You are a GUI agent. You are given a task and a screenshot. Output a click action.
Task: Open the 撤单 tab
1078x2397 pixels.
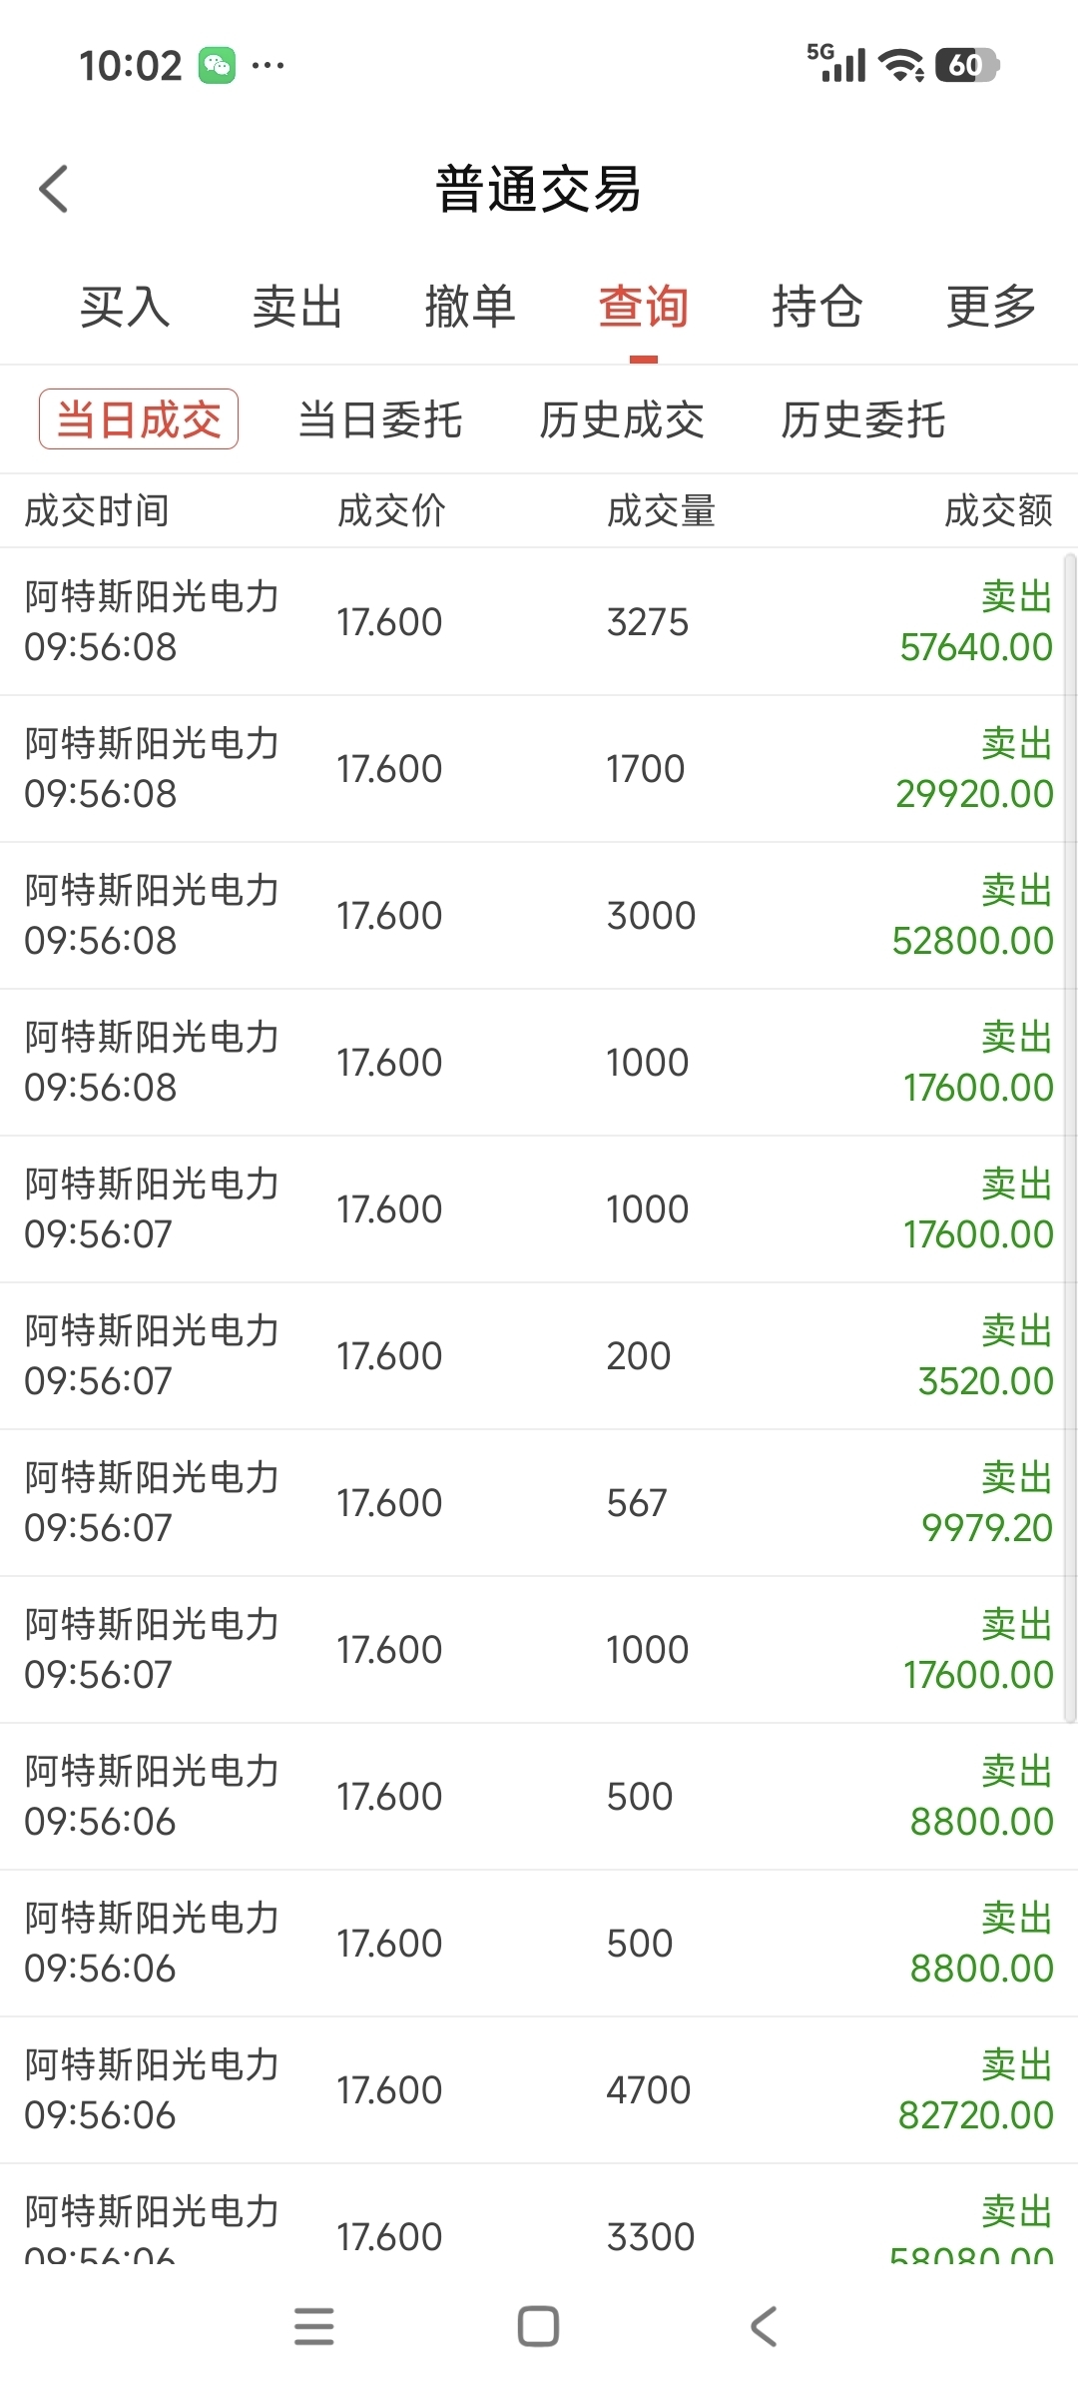pyautogui.click(x=470, y=307)
